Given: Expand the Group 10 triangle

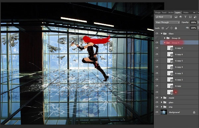Looking at the screenshot, I should coord(165,38).
